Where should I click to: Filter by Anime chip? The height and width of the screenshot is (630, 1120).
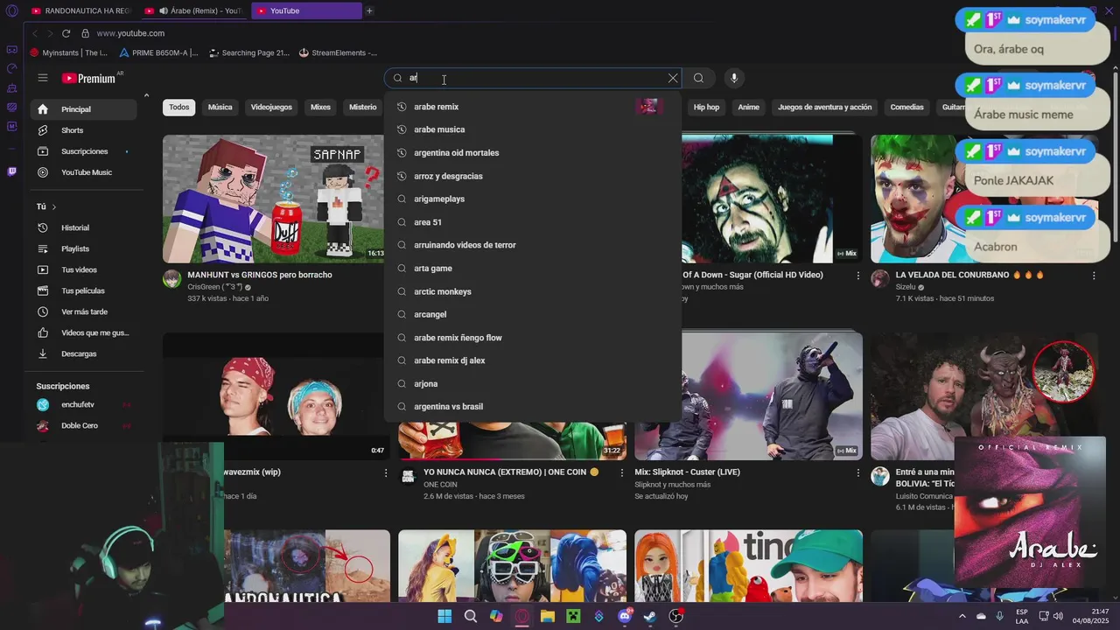pyautogui.click(x=748, y=108)
